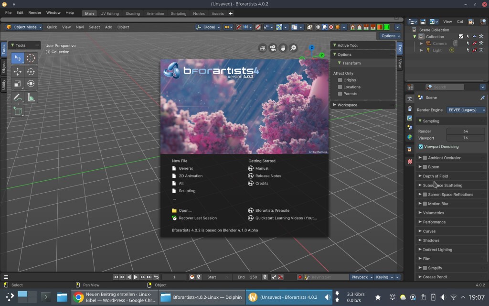Click the zoom magnifier navigation icon
The image size is (489, 306).
coord(293,48)
